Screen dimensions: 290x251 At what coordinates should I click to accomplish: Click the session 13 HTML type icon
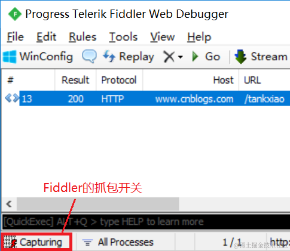(x=12, y=98)
